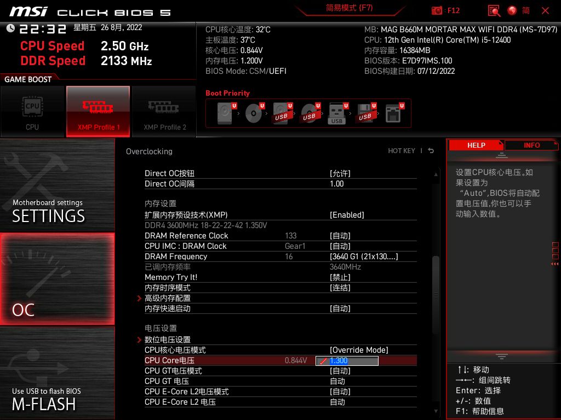Select the USB hard disk boot icon
The width and height of the screenshot is (561, 420).
(x=282, y=113)
